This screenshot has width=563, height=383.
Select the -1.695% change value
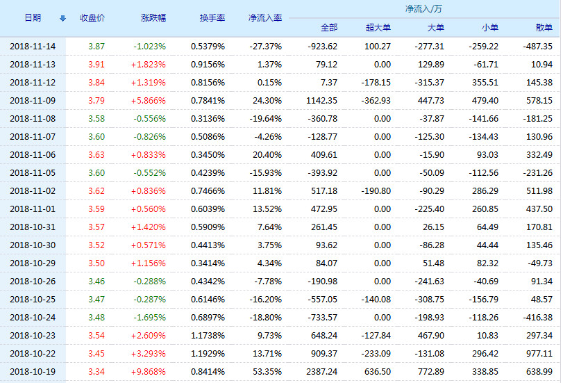tap(150, 318)
